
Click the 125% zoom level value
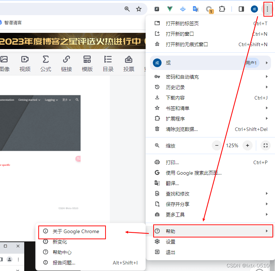[232, 145]
